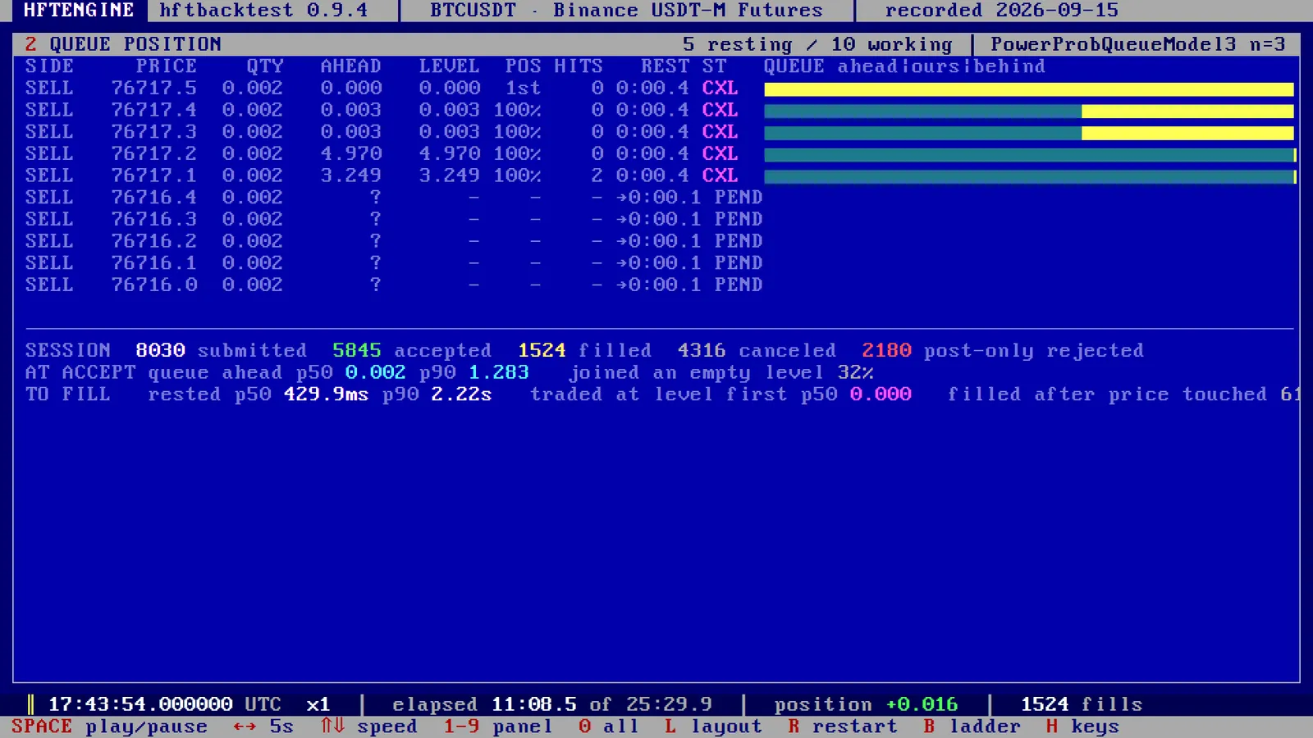The image size is (1313, 738).
Task: Click 5845 accepted session stat
Action: [412, 350]
